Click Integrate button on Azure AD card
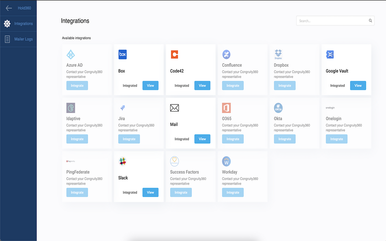This screenshot has height=241, width=386. pos(77,86)
